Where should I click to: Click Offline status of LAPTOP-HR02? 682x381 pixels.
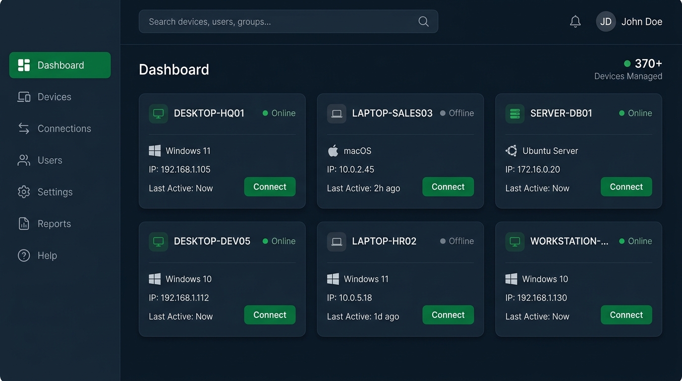coord(457,242)
